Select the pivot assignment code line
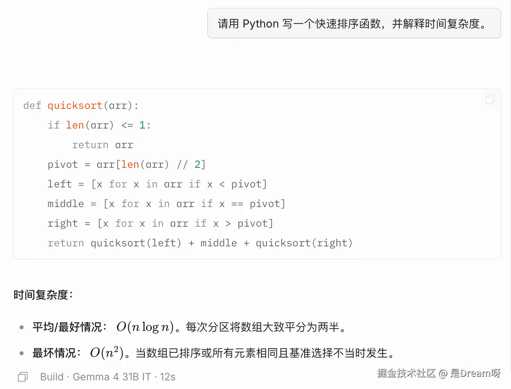The image size is (511, 389). tap(126, 165)
